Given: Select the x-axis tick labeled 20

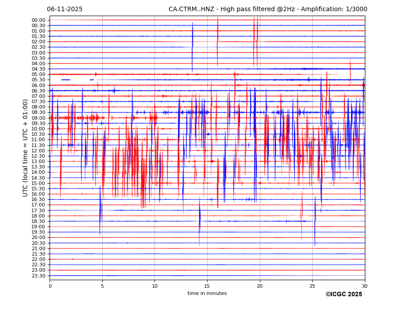Looking at the screenshot, I should [260, 286].
